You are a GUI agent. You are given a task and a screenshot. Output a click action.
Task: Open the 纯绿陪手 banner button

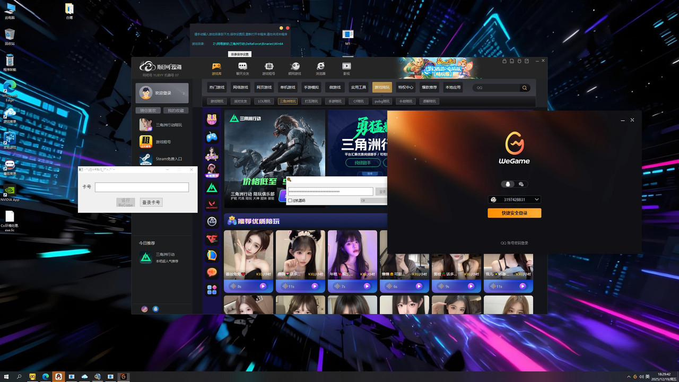point(362,162)
